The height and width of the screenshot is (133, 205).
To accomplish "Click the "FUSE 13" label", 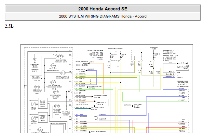I will [x=157, y=55].
